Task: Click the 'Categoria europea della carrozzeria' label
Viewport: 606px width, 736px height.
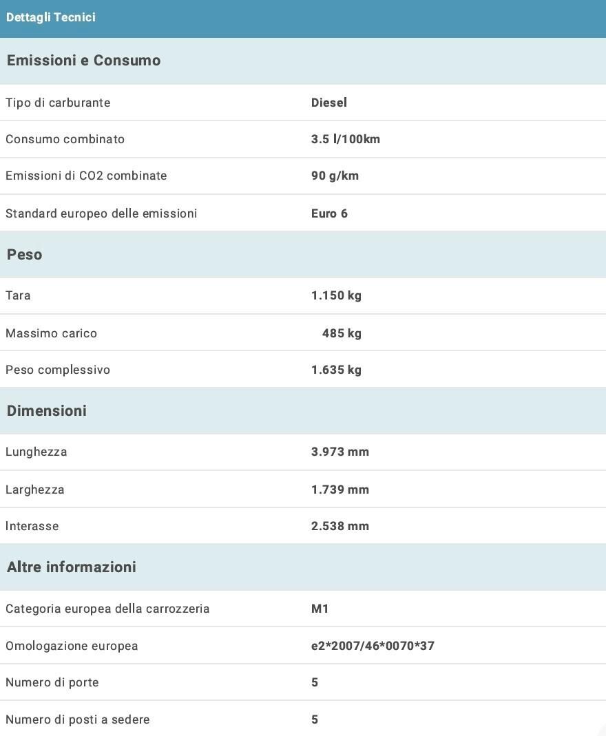Action: pyautogui.click(x=107, y=609)
